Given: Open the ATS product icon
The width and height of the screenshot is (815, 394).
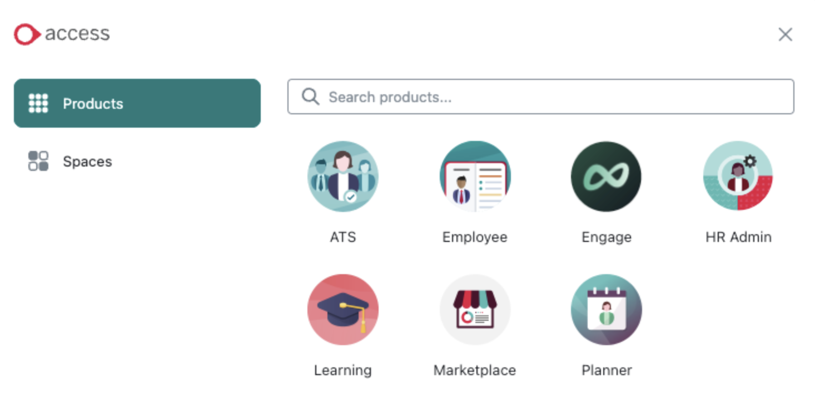Looking at the screenshot, I should pos(342,176).
